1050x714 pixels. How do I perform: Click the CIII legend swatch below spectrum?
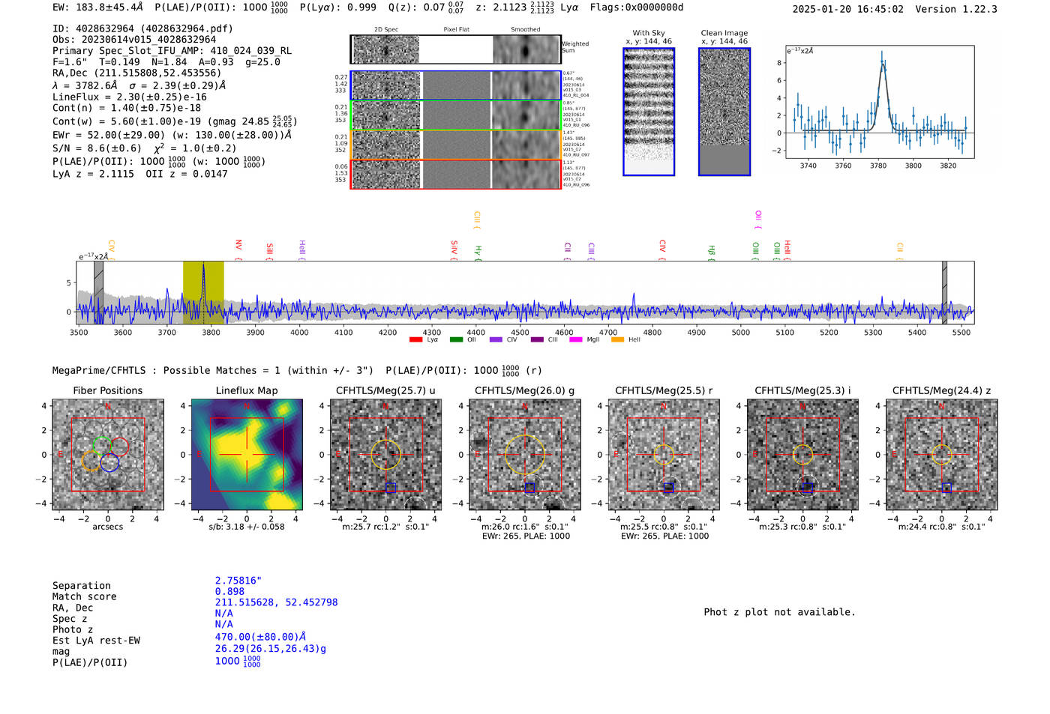[x=536, y=339]
